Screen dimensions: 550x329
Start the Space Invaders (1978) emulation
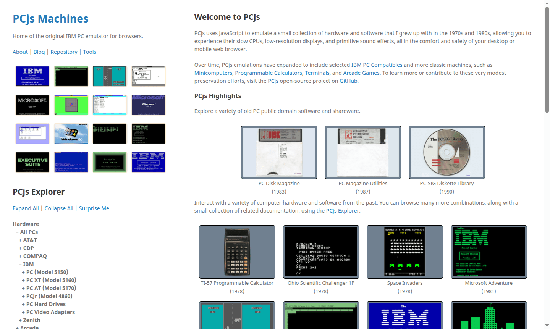405,252
